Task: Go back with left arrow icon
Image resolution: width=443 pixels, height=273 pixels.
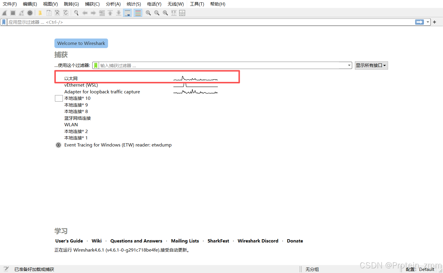Action: pos(85,13)
